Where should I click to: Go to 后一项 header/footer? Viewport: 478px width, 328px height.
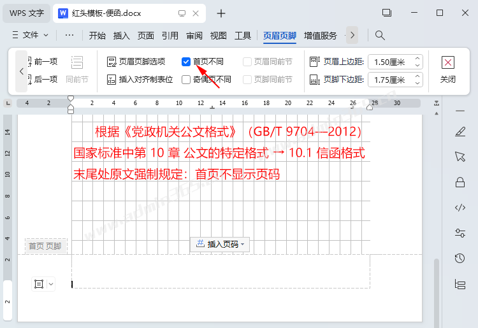pos(43,80)
